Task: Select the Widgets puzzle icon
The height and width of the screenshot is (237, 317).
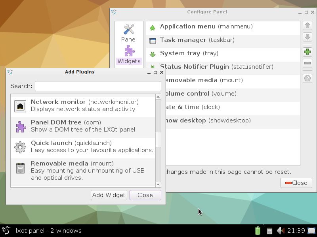Action: [130, 51]
